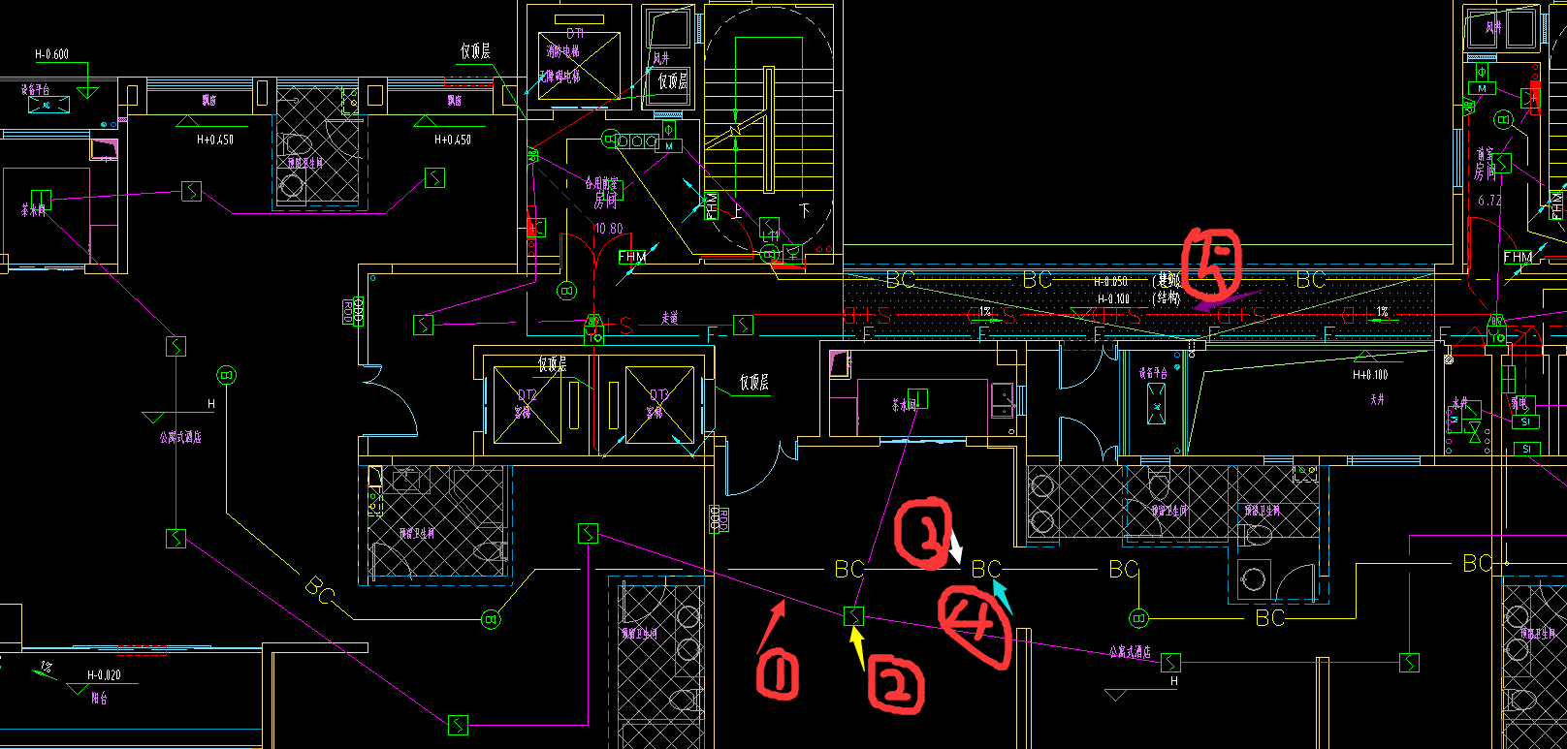This screenshot has width=1567, height=749.
Task: Select the FHM box below the 6.72 label
Action: point(1519,257)
